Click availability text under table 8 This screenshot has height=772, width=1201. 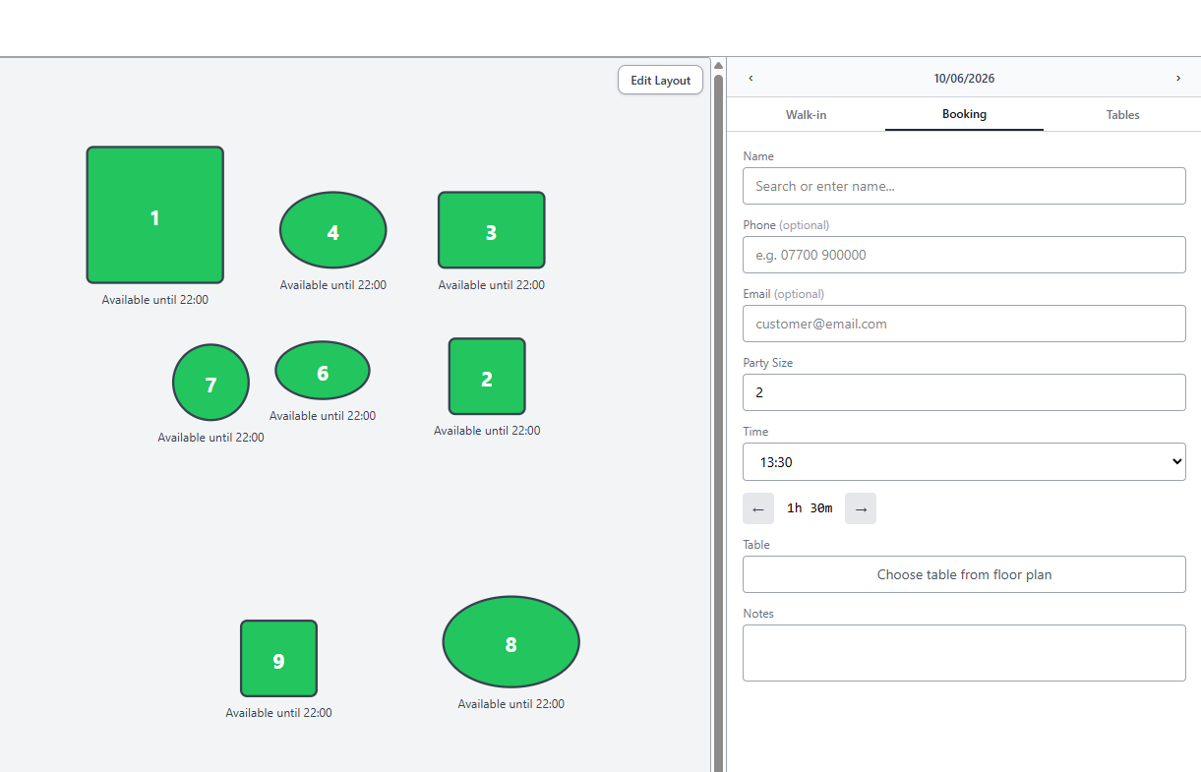(511, 704)
